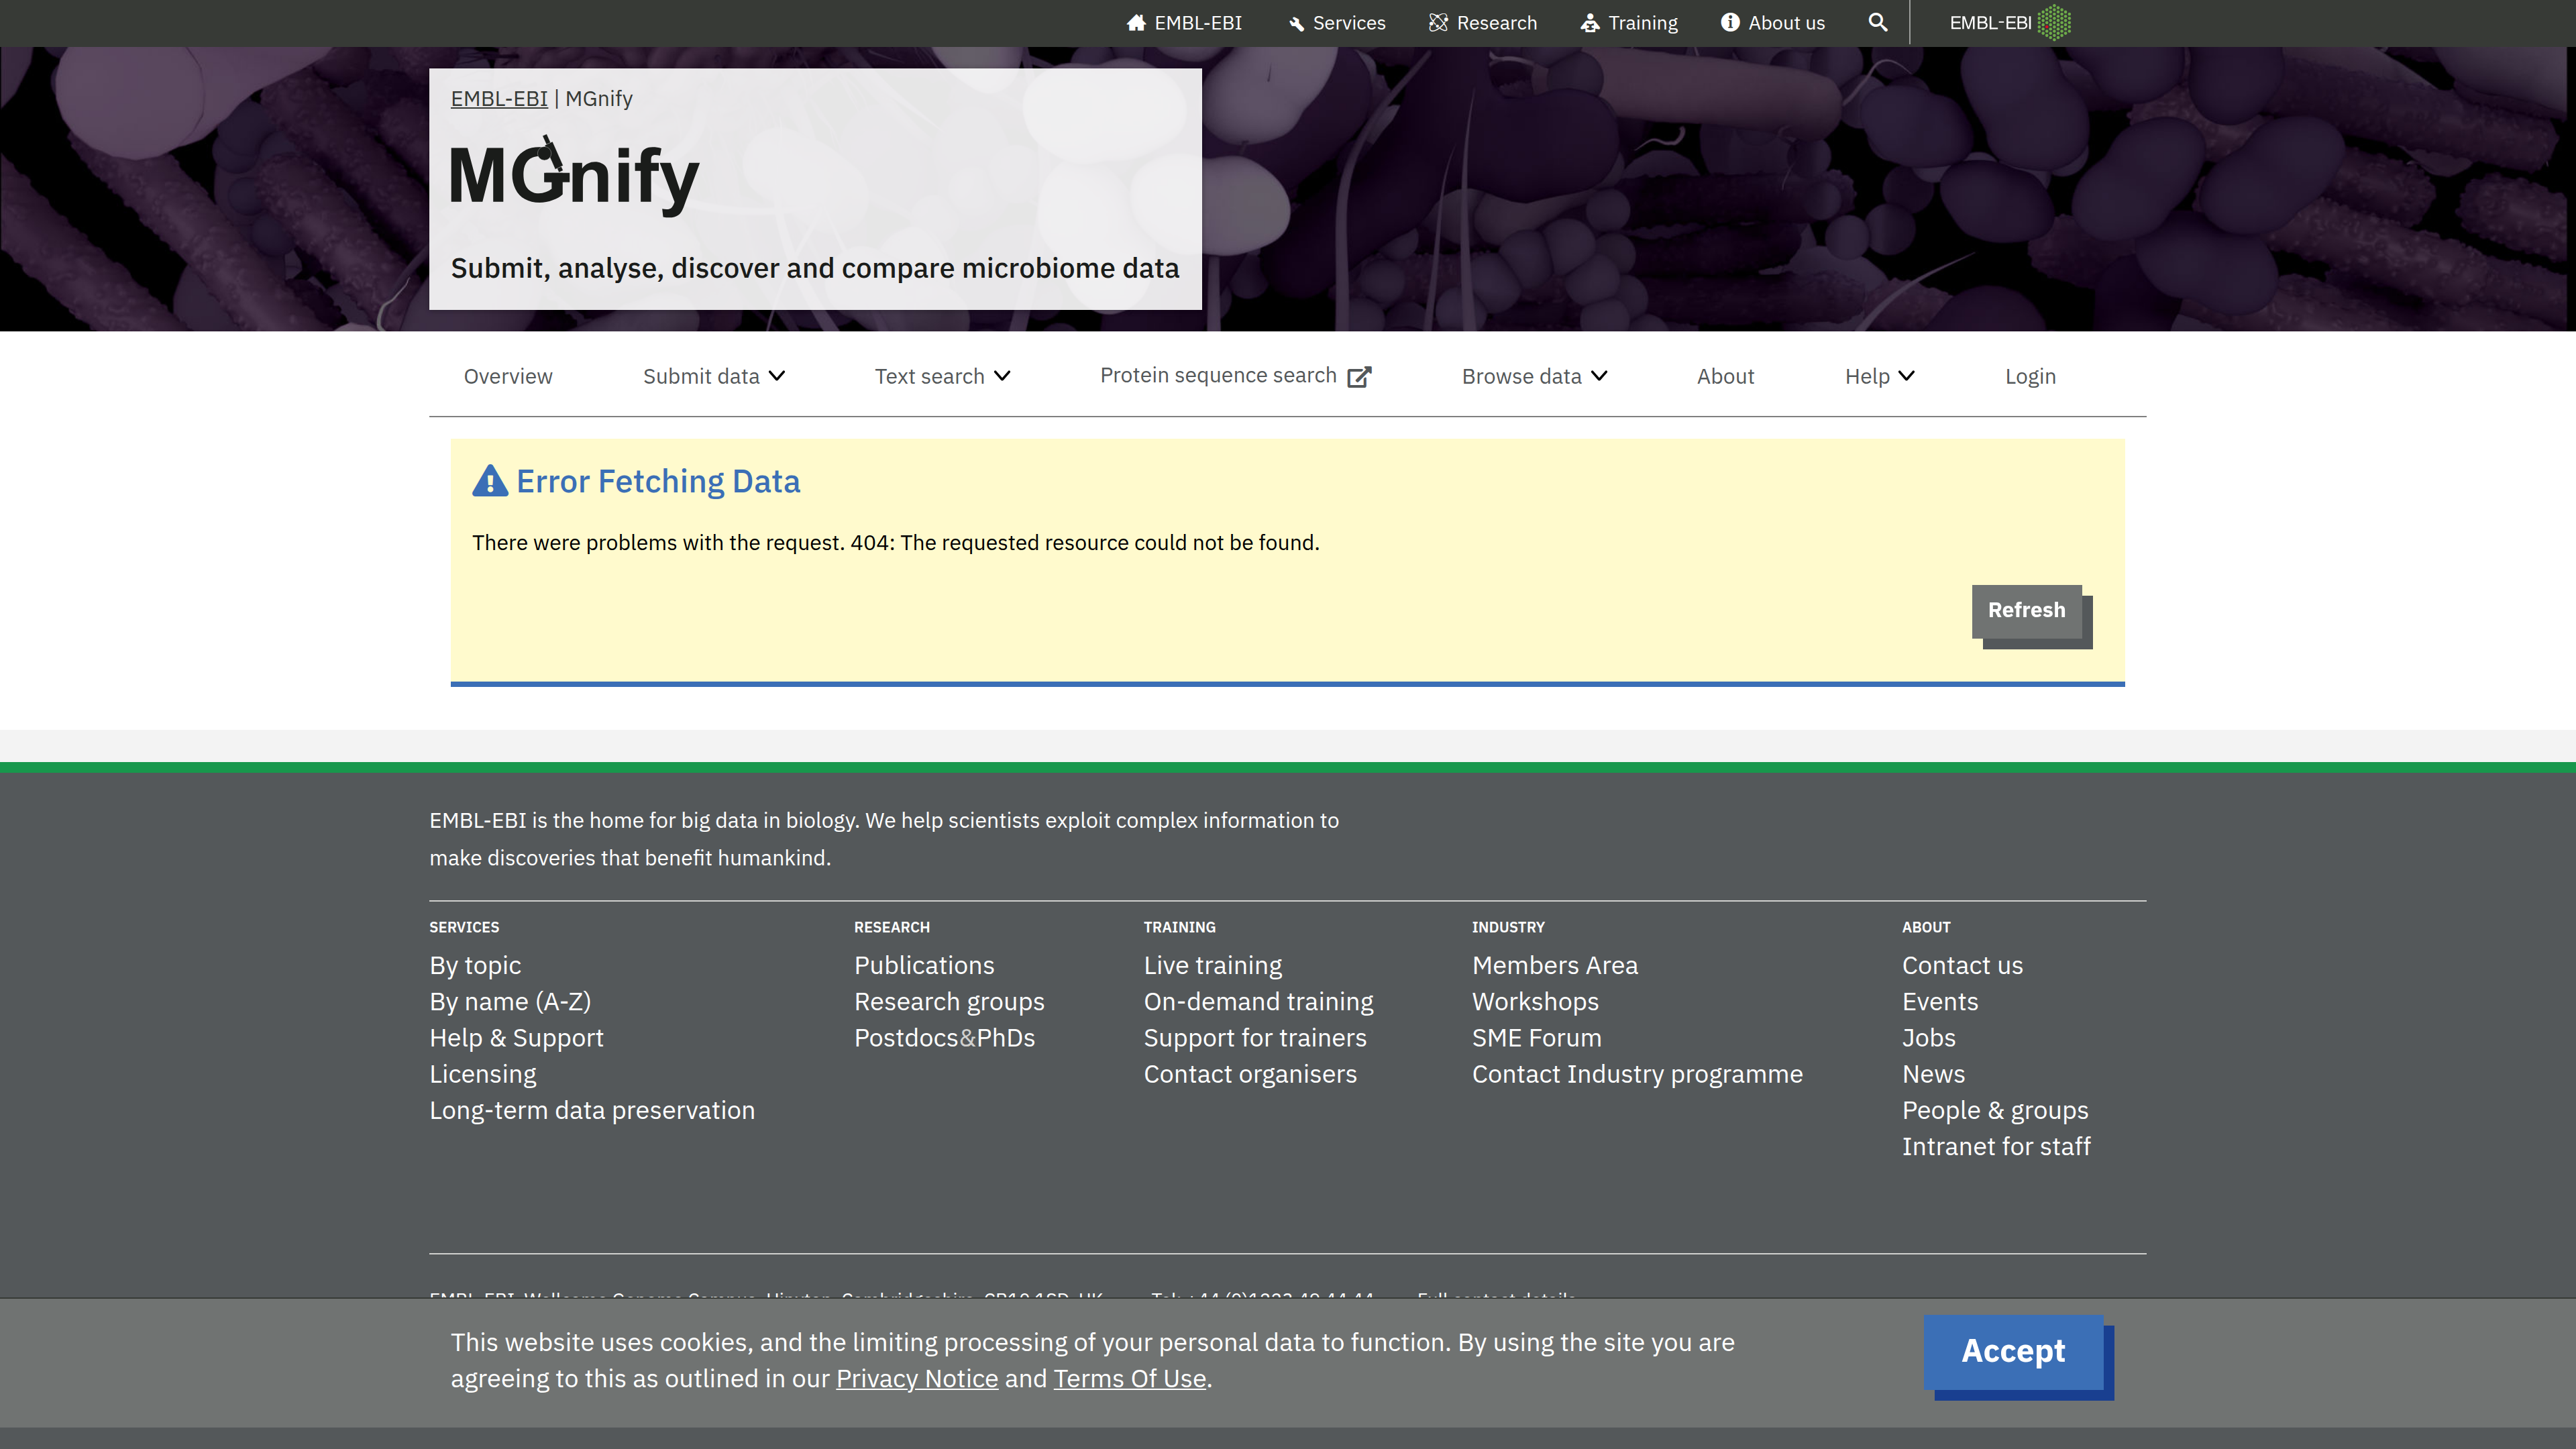Open the Licensing footer link
The width and height of the screenshot is (2576, 1449).
(483, 1074)
